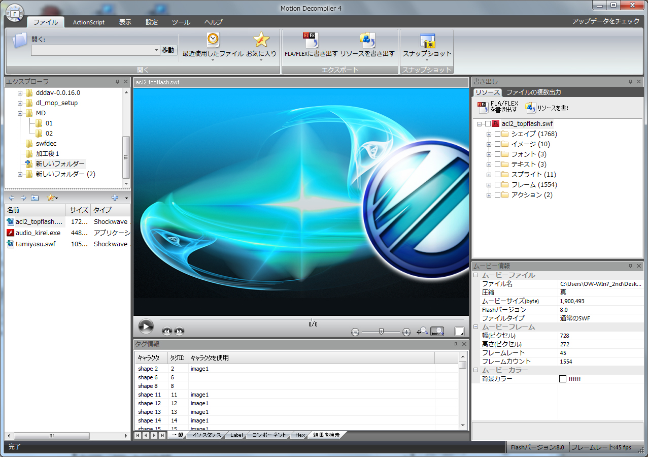Check the フレーム (1554) checkbox

[497, 185]
